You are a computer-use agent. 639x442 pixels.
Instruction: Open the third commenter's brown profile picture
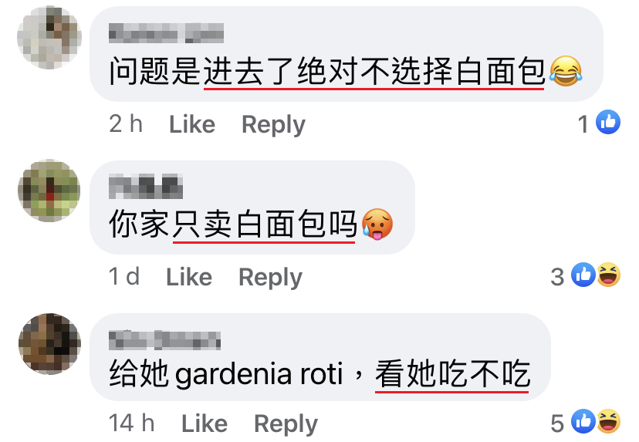49,344
